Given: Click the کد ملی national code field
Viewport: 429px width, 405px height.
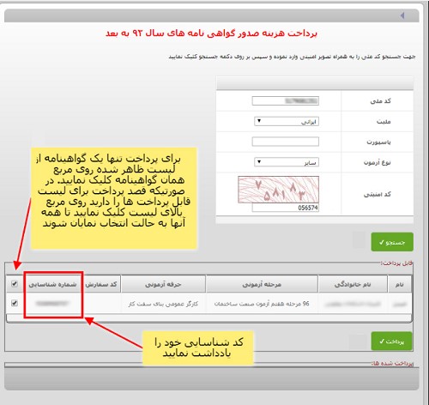Looking at the screenshot, I should [286, 100].
